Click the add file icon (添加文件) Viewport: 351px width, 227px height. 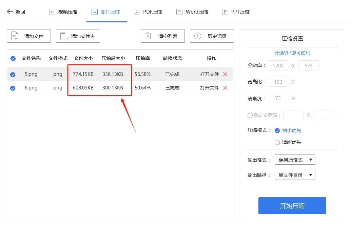(x=15, y=36)
